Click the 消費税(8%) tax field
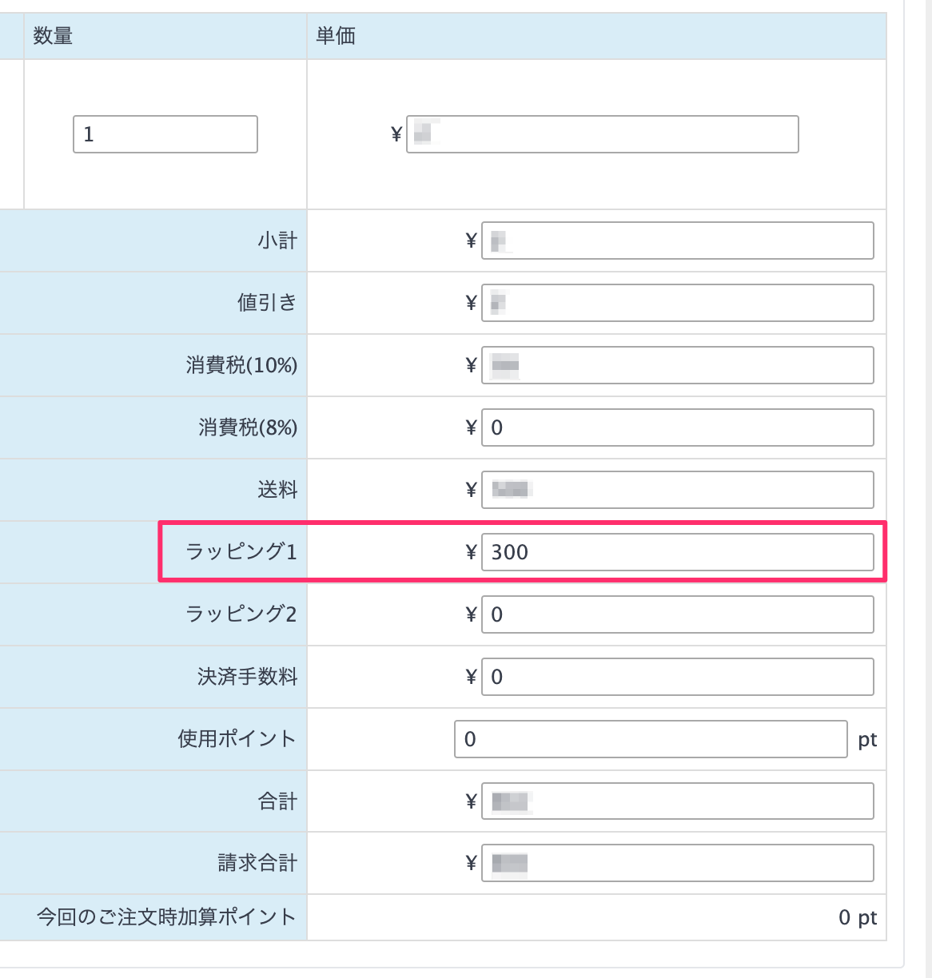Screen dimensions: 932x978 [677, 427]
